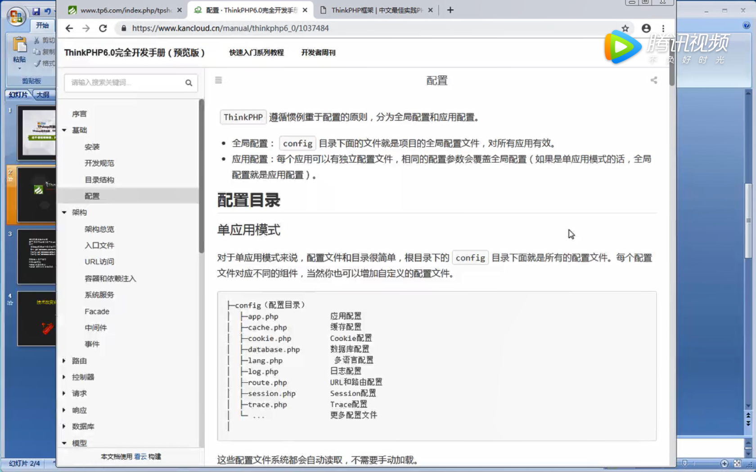This screenshot has height=472, width=756.
Task: Click the share icon beside the 配置 title
Action: tap(653, 80)
